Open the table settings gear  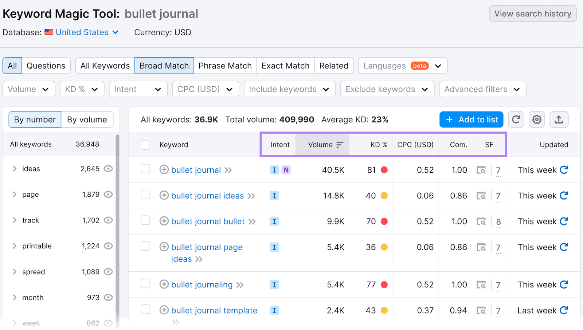click(537, 119)
